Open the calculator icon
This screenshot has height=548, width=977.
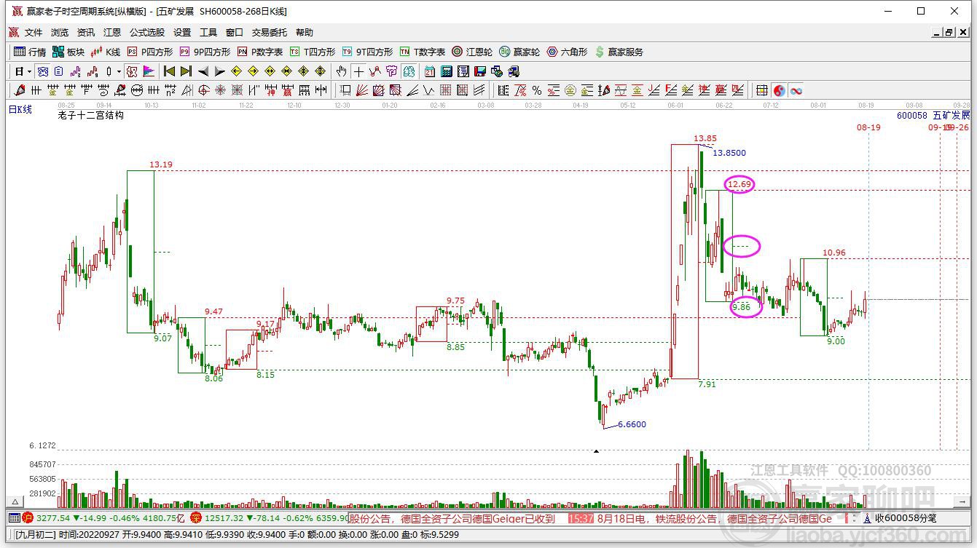447,71
